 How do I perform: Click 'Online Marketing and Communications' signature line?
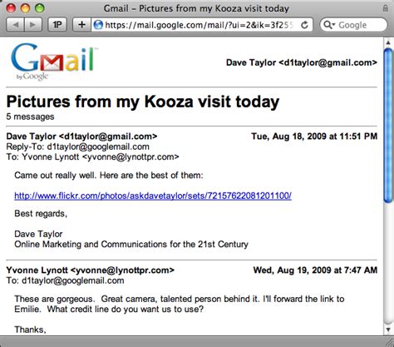point(131,244)
